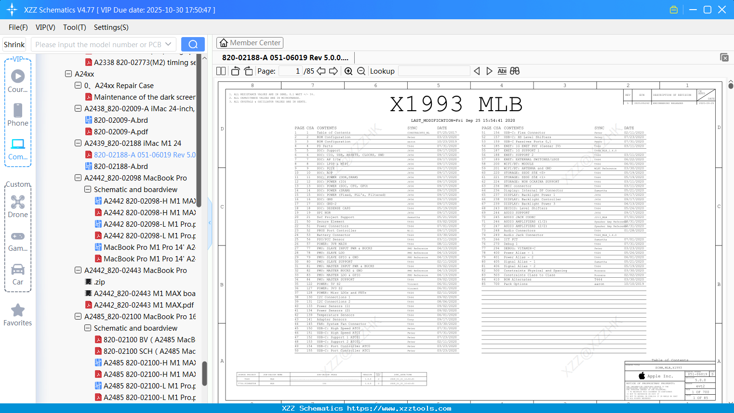734x413 pixels.
Task: Open the Settings(S) menu
Action: tap(111, 27)
